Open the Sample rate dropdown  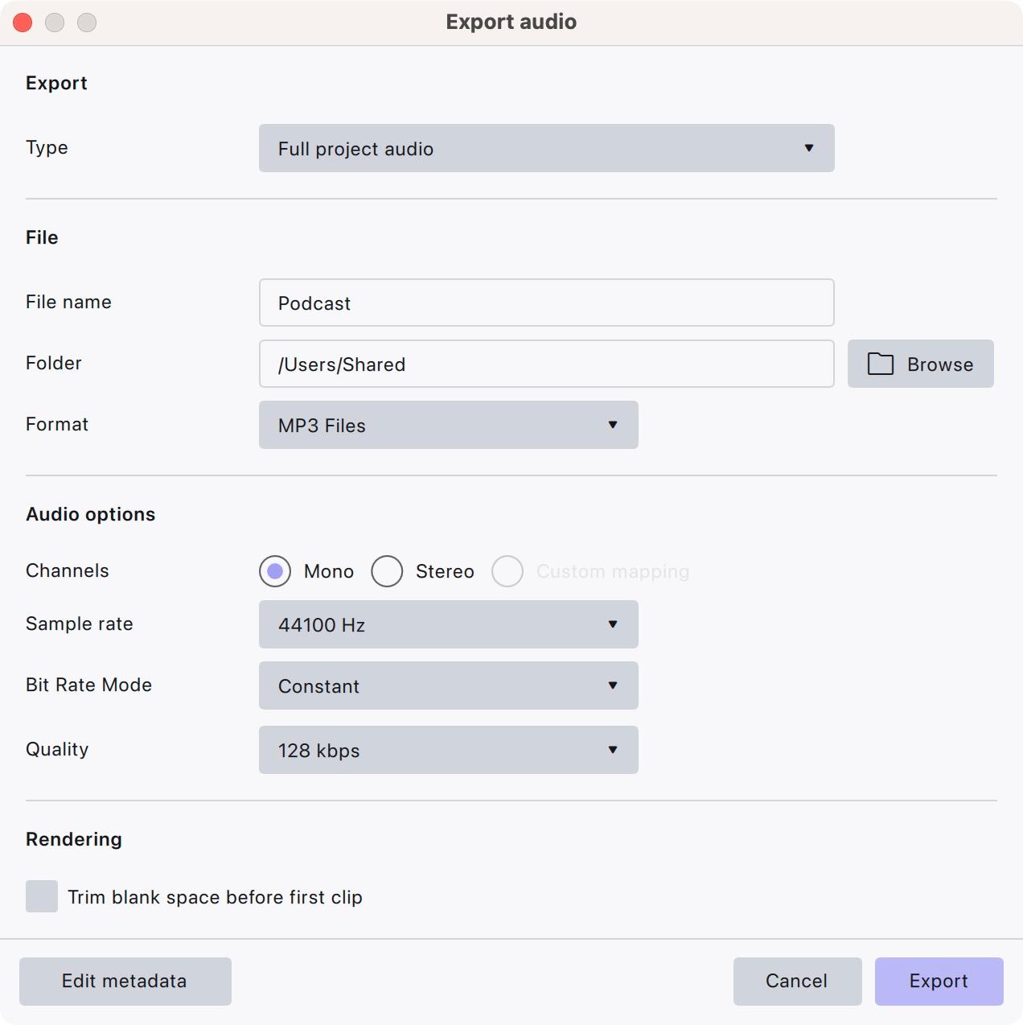point(448,624)
